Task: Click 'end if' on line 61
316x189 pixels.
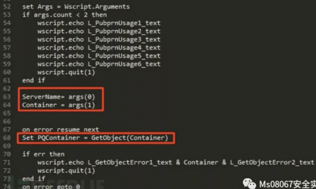Action: click(x=34, y=80)
